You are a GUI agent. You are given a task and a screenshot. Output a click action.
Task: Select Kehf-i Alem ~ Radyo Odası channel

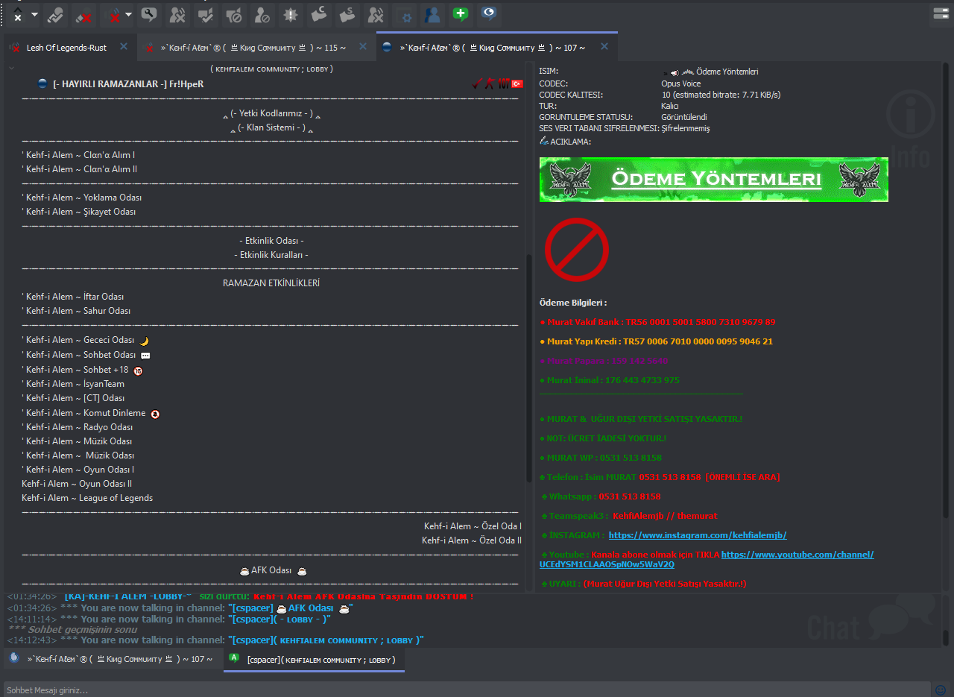click(x=78, y=427)
